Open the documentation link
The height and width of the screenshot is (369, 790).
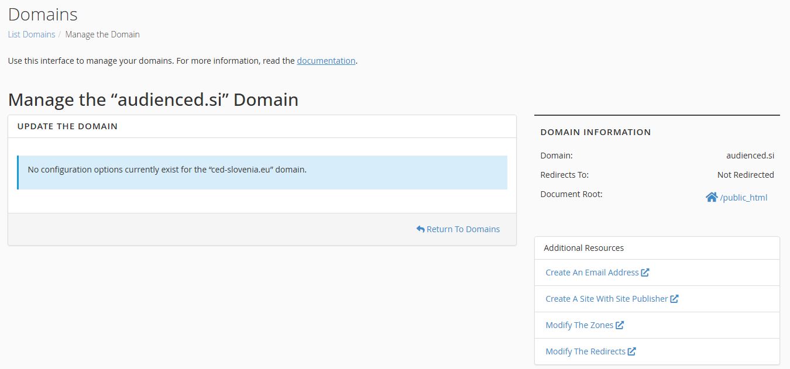point(326,61)
